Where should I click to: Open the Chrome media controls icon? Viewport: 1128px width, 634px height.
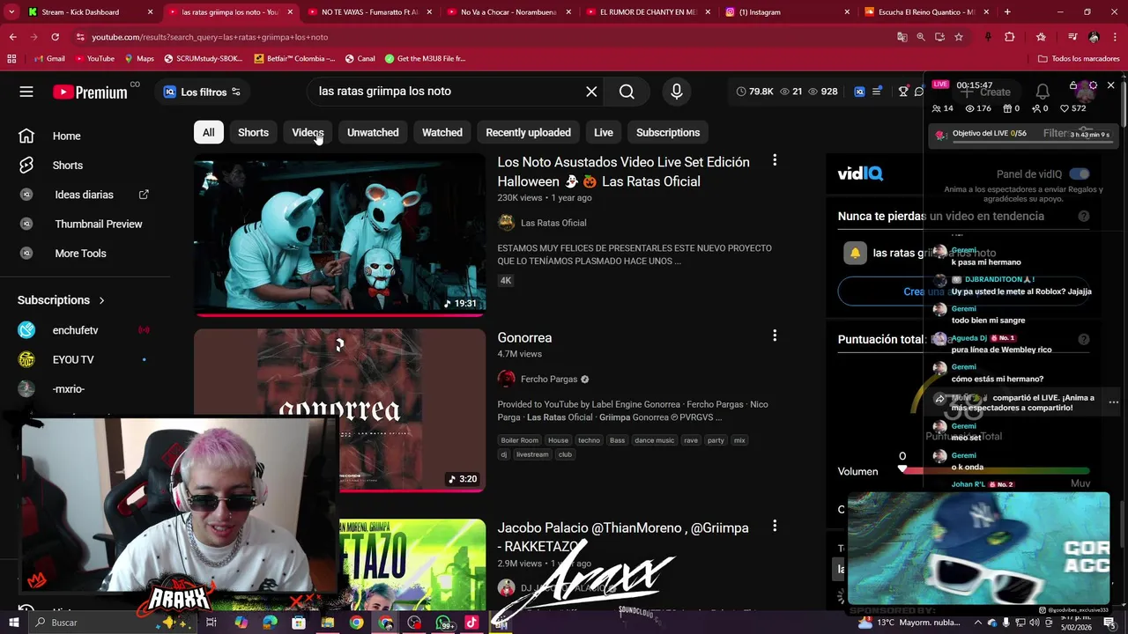coord(1072,37)
